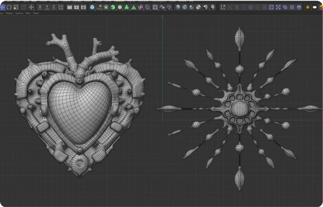Click the arrow-out-of-box icon
The height and width of the screenshot is (207, 323).
(223, 7)
